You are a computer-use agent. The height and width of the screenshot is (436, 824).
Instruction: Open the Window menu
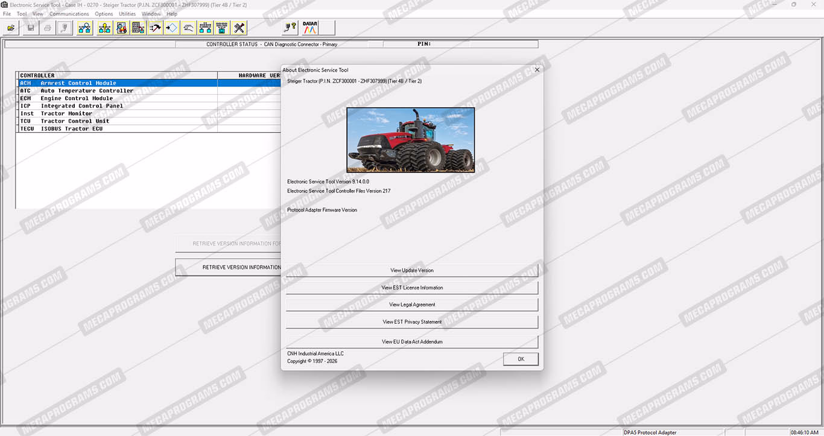click(x=151, y=14)
